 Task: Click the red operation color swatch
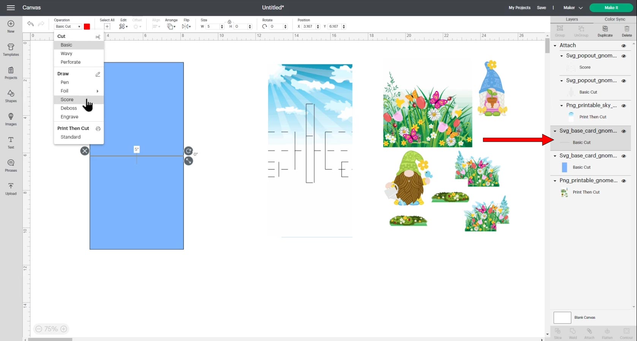[87, 27]
